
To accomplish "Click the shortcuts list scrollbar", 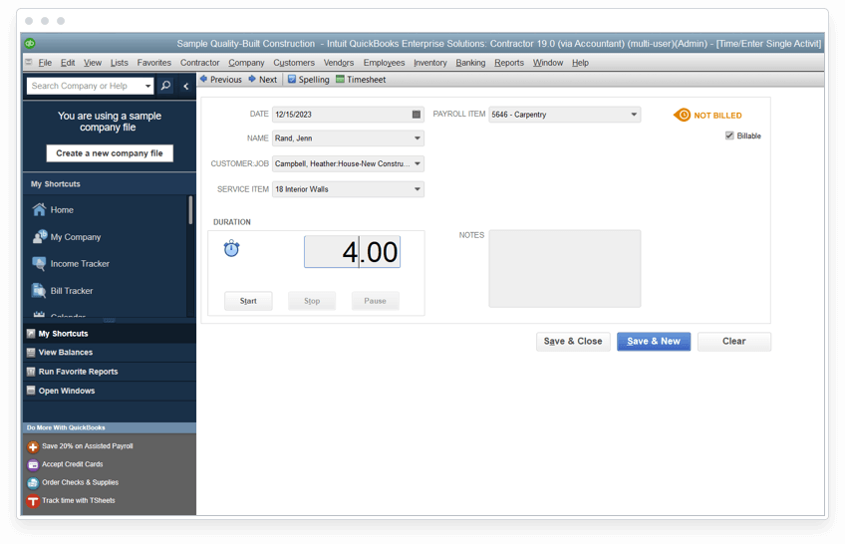I will [190, 210].
